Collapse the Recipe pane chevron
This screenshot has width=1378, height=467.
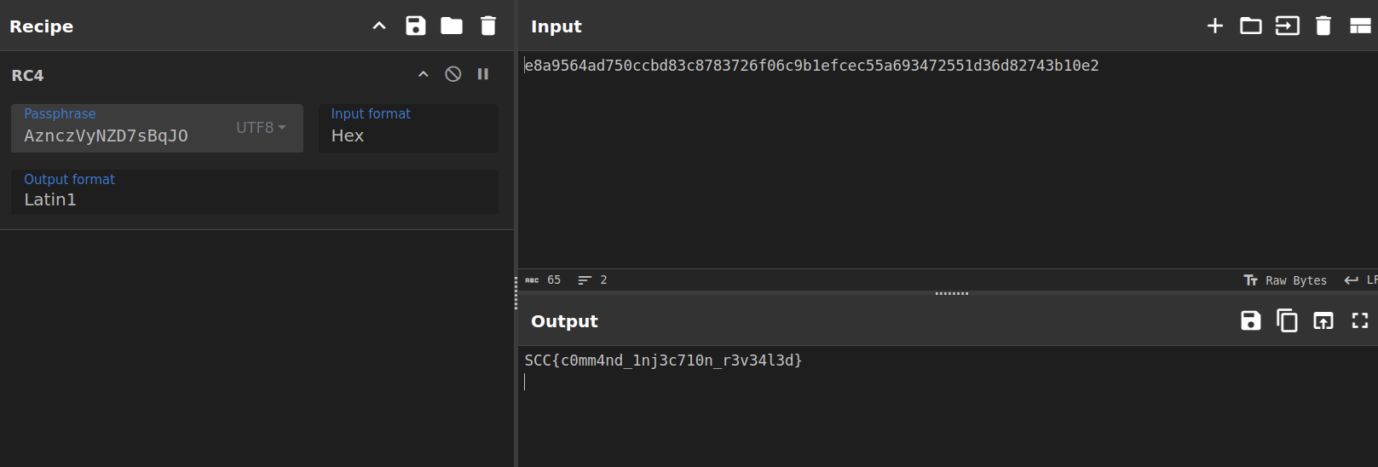(379, 26)
